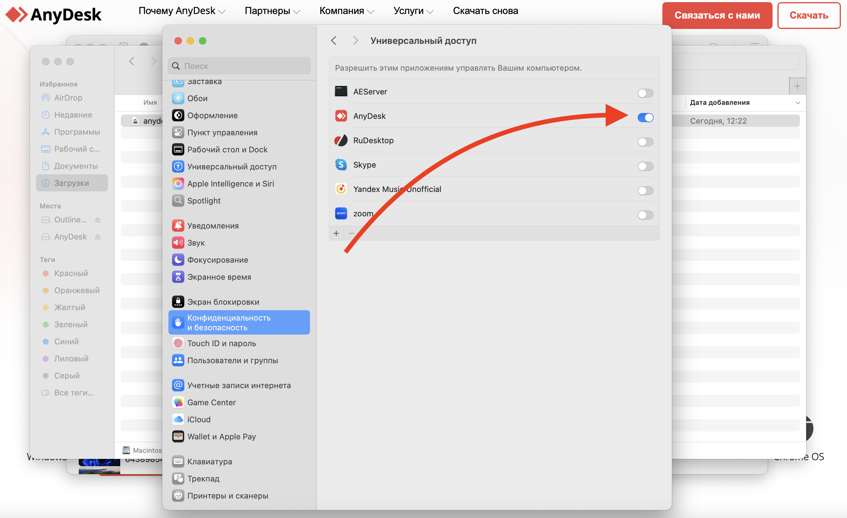Click the AnyDesk app icon in list
This screenshot has height=518, width=847.
click(341, 116)
